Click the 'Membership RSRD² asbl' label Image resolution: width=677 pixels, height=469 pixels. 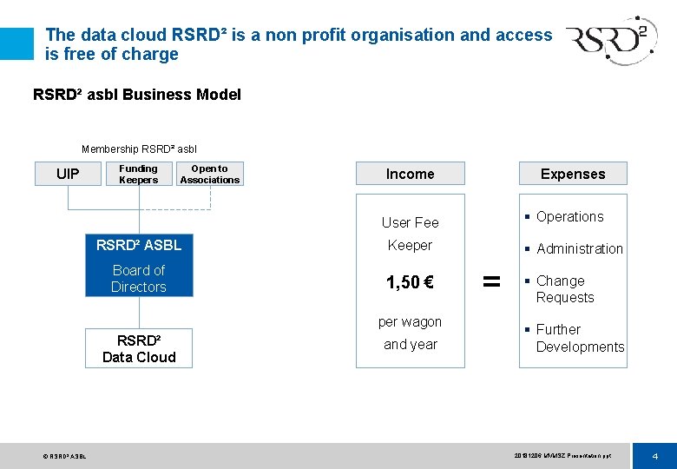click(139, 149)
